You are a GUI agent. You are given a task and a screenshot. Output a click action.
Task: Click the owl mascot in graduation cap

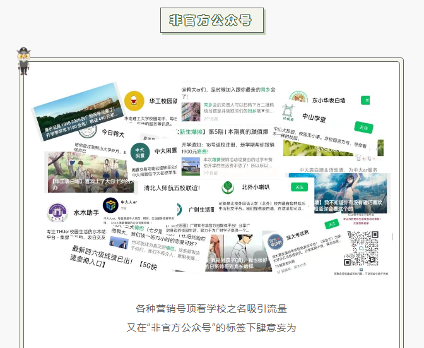tap(24, 61)
